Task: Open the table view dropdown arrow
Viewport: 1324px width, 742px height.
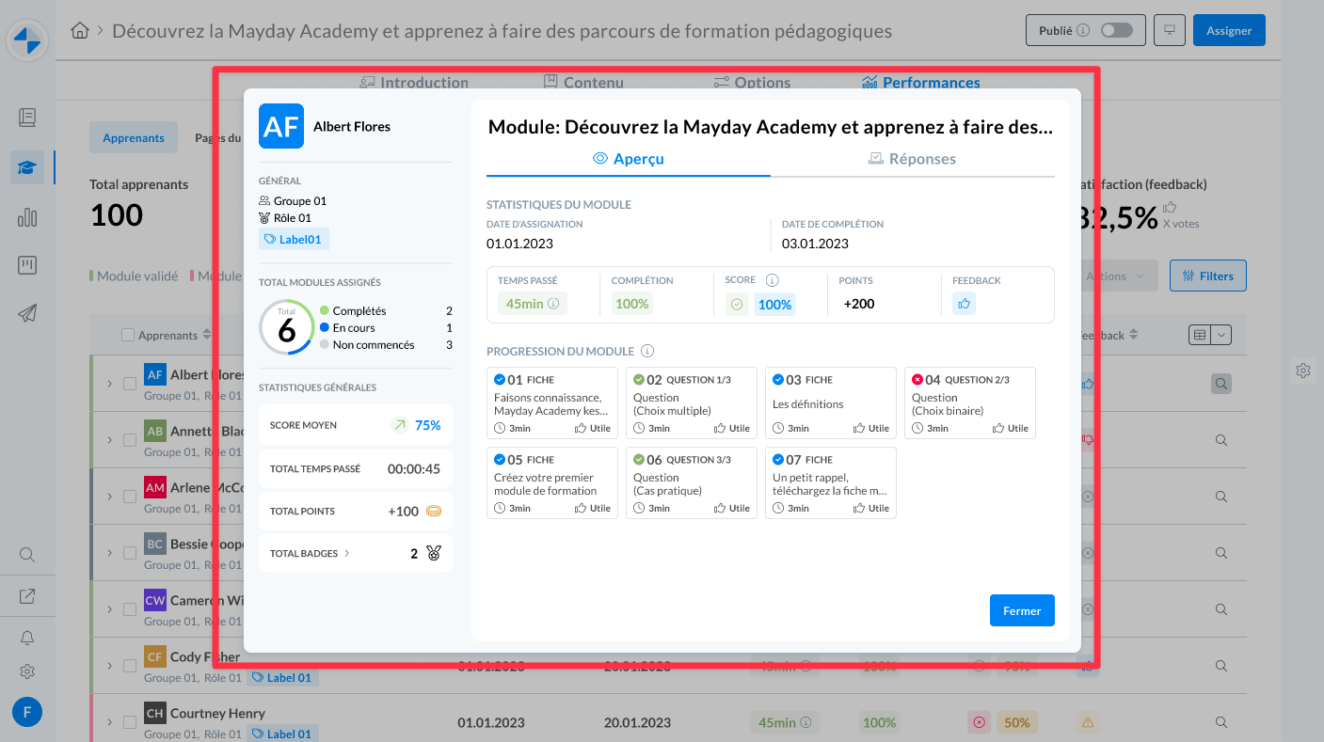Action: pyautogui.click(x=1220, y=335)
